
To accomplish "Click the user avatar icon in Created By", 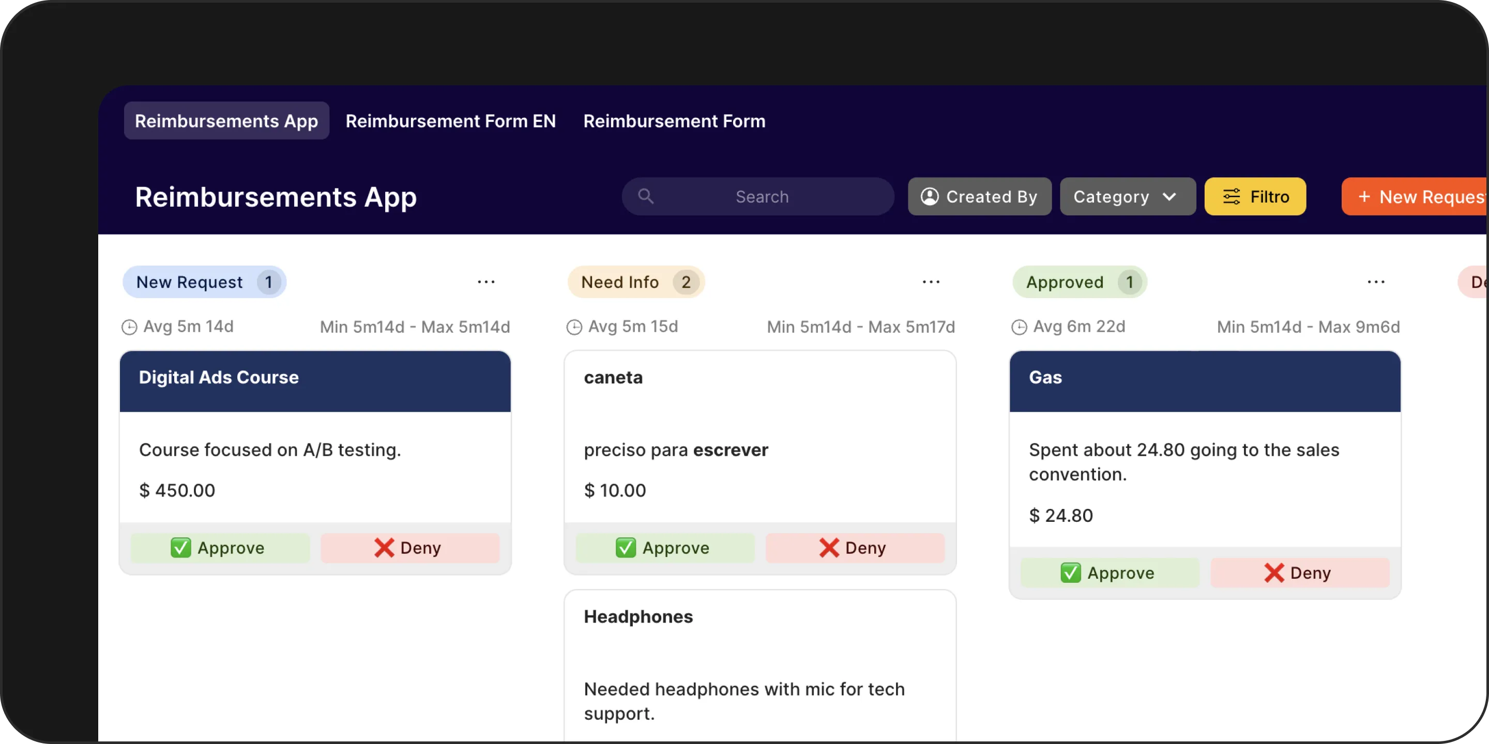I will [x=930, y=196].
